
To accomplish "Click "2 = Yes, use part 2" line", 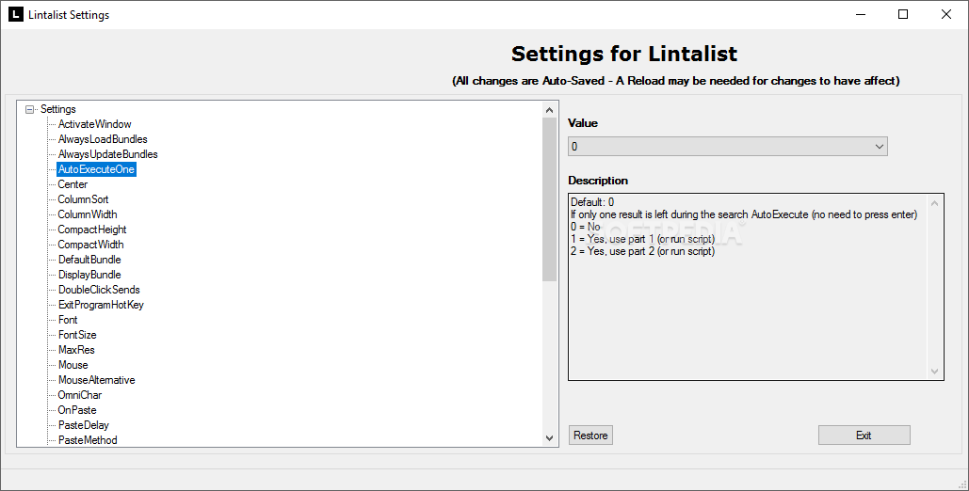I will [x=642, y=251].
